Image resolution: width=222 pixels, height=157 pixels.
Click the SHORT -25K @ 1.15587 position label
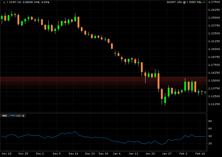point(181,2)
